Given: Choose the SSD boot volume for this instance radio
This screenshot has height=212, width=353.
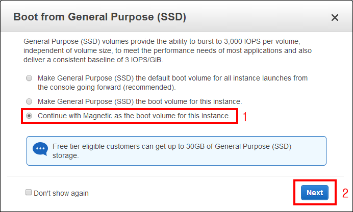Looking at the screenshot, I should click(29, 101).
